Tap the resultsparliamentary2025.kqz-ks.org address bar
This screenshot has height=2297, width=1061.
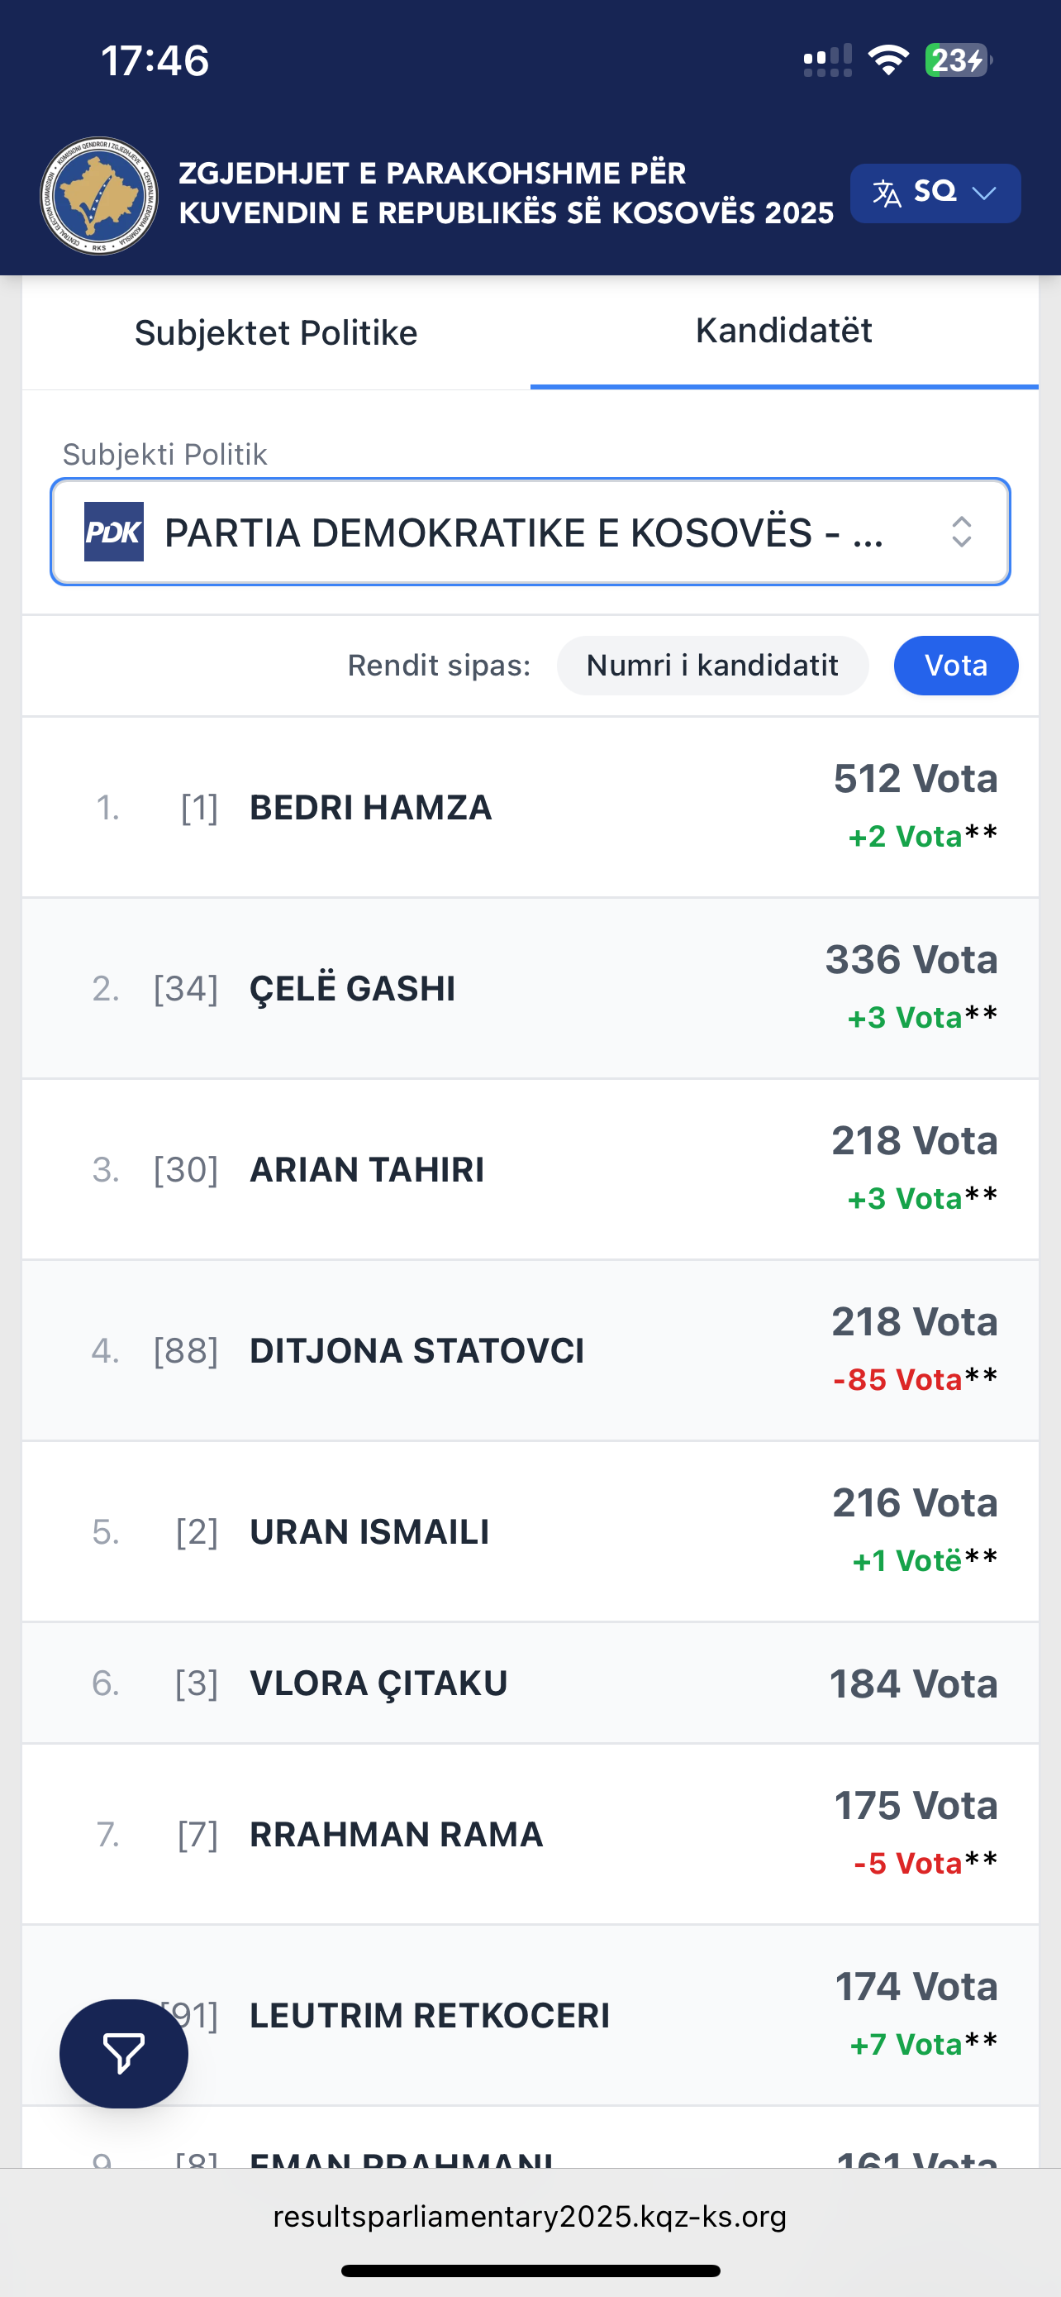530,2217
